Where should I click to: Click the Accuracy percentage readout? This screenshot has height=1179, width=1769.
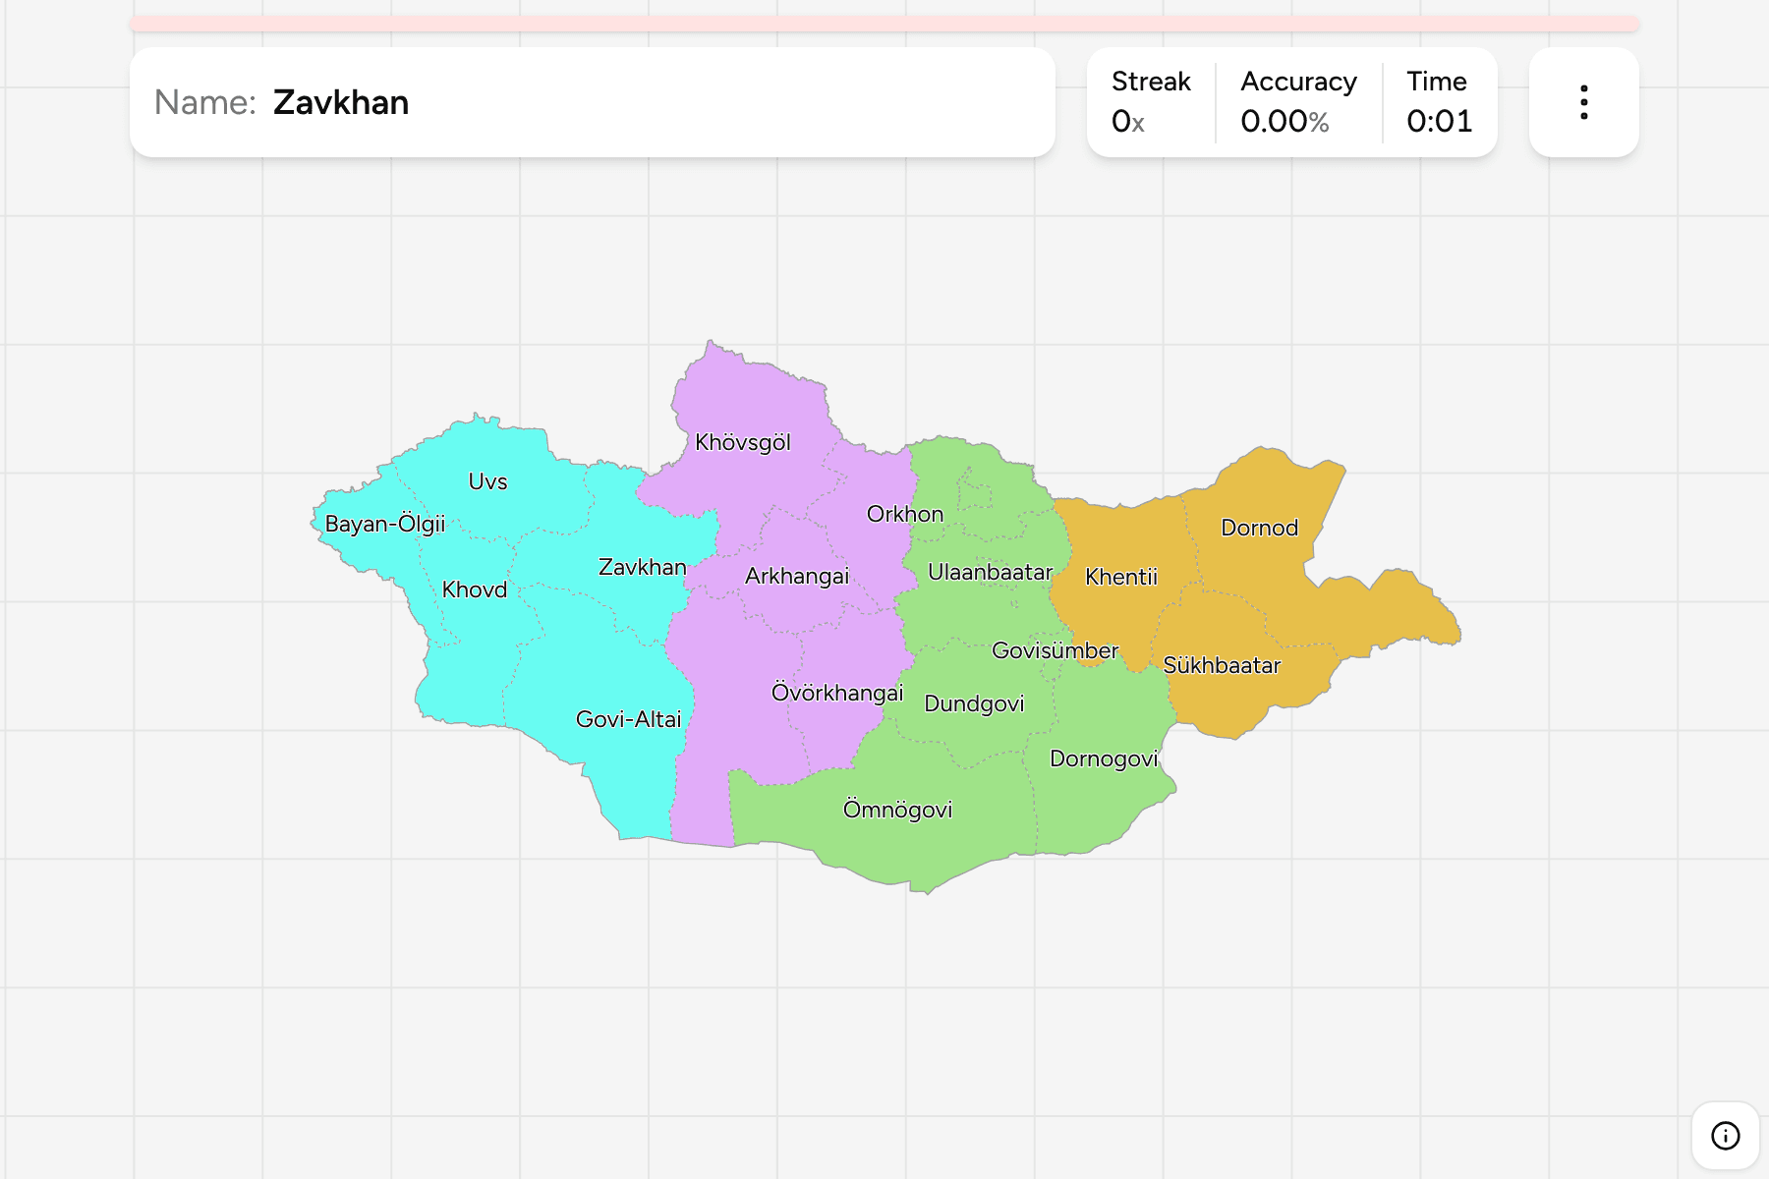(1284, 121)
